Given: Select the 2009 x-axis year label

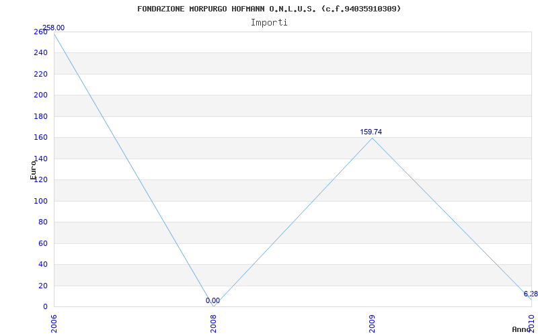Looking at the screenshot, I should (373, 324).
